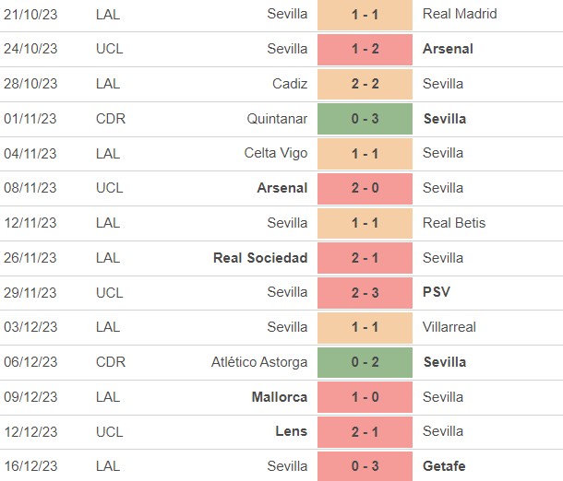Click the 0 - 3 score against Quintanar
Viewport: 563px width, 481px height.
pos(365,119)
